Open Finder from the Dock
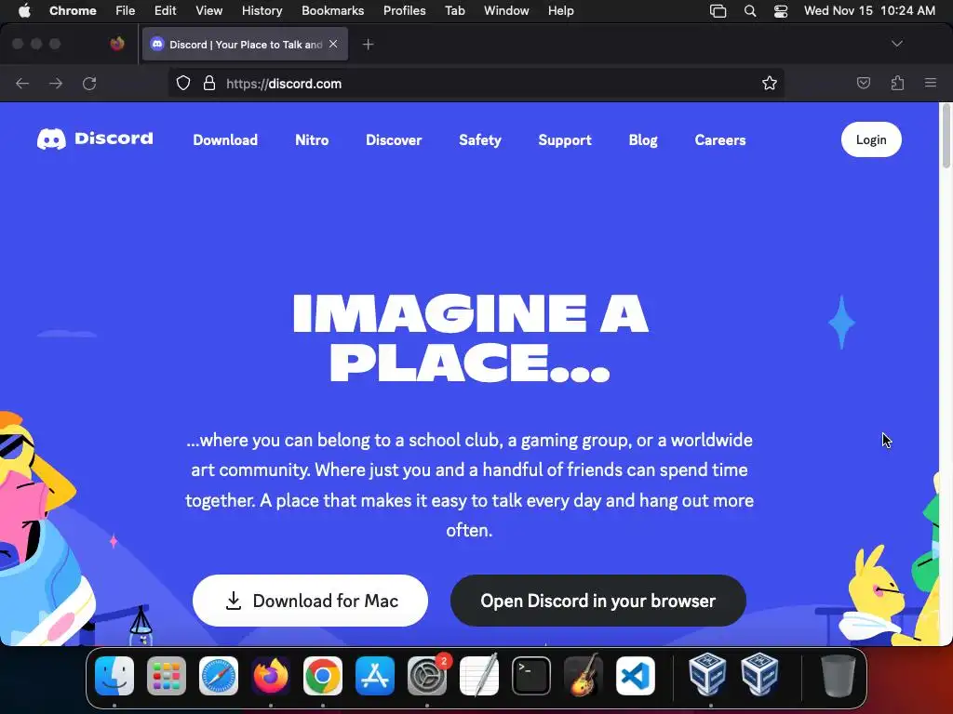953x714 pixels. [114, 676]
